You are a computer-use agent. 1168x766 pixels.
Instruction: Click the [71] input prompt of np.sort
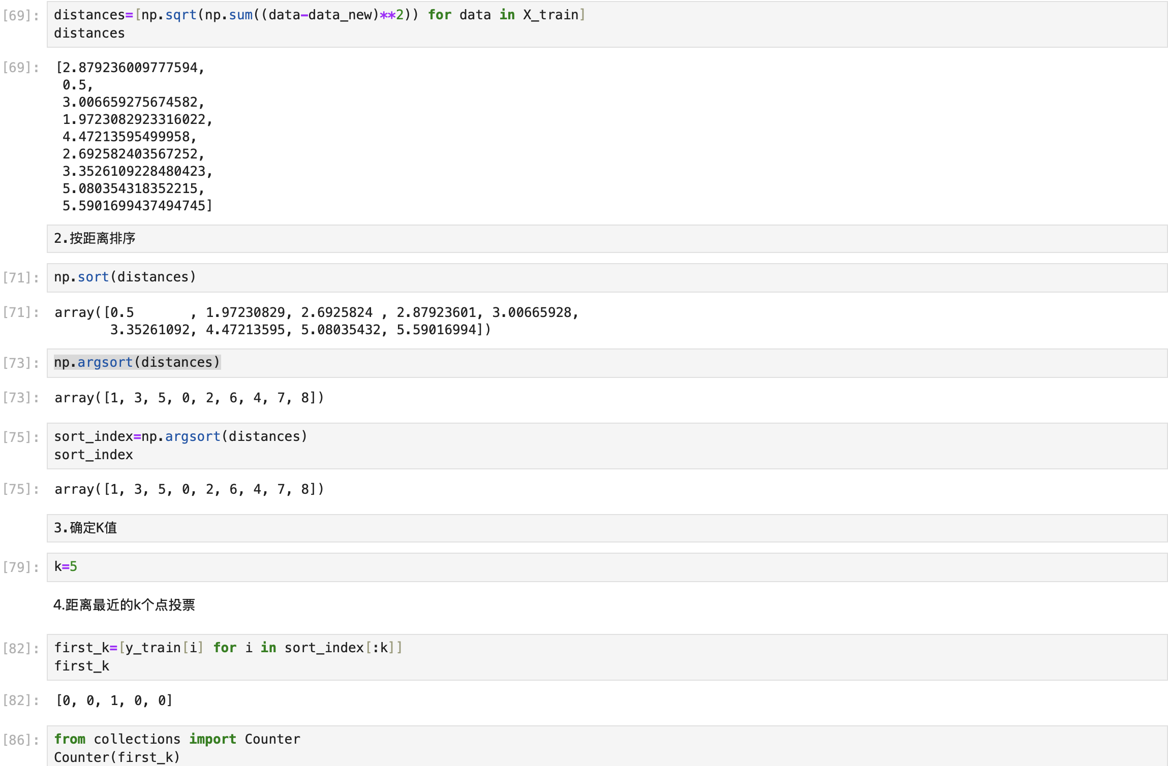coord(21,278)
